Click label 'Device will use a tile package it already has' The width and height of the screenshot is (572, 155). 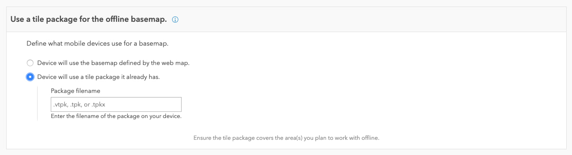click(98, 77)
